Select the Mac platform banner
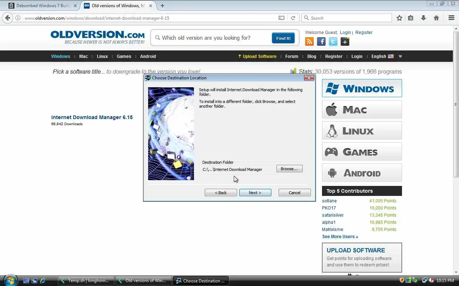This screenshot has width=459, height=286. pyautogui.click(x=362, y=109)
